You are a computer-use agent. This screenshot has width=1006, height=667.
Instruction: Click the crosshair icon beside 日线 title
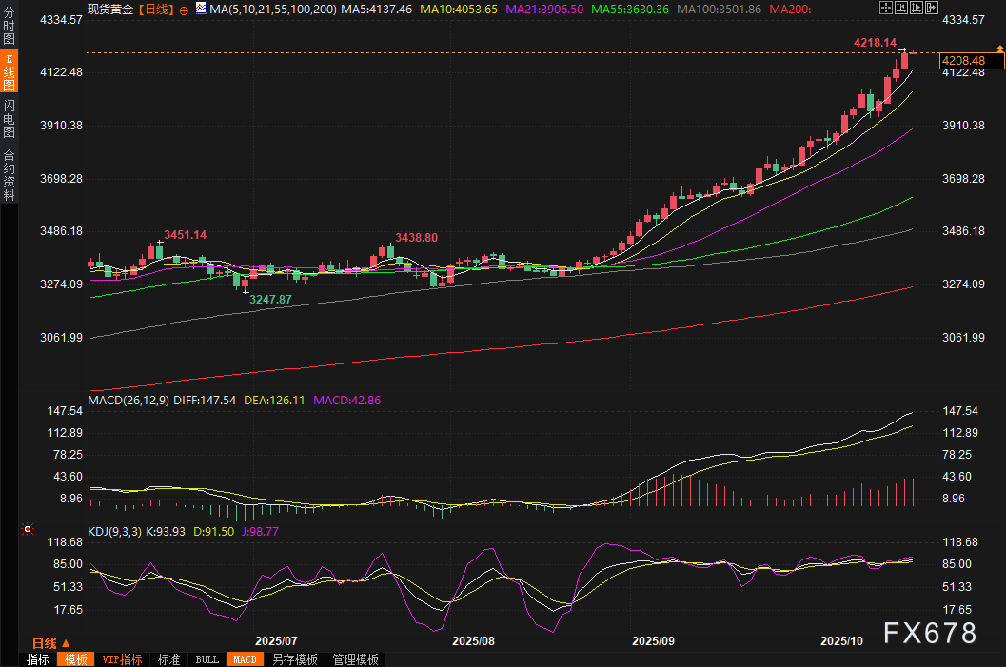coord(186,9)
